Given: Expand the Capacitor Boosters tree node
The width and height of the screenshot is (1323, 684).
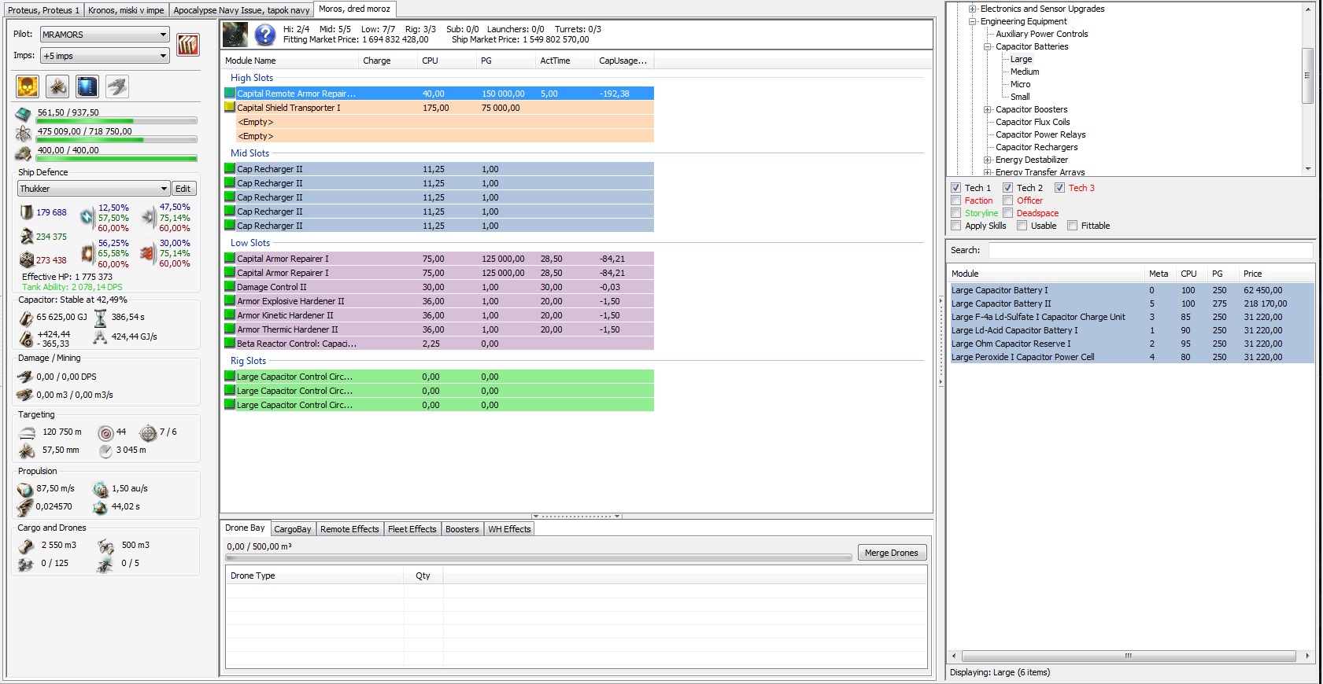Looking at the screenshot, I should (x=987, y=109).
